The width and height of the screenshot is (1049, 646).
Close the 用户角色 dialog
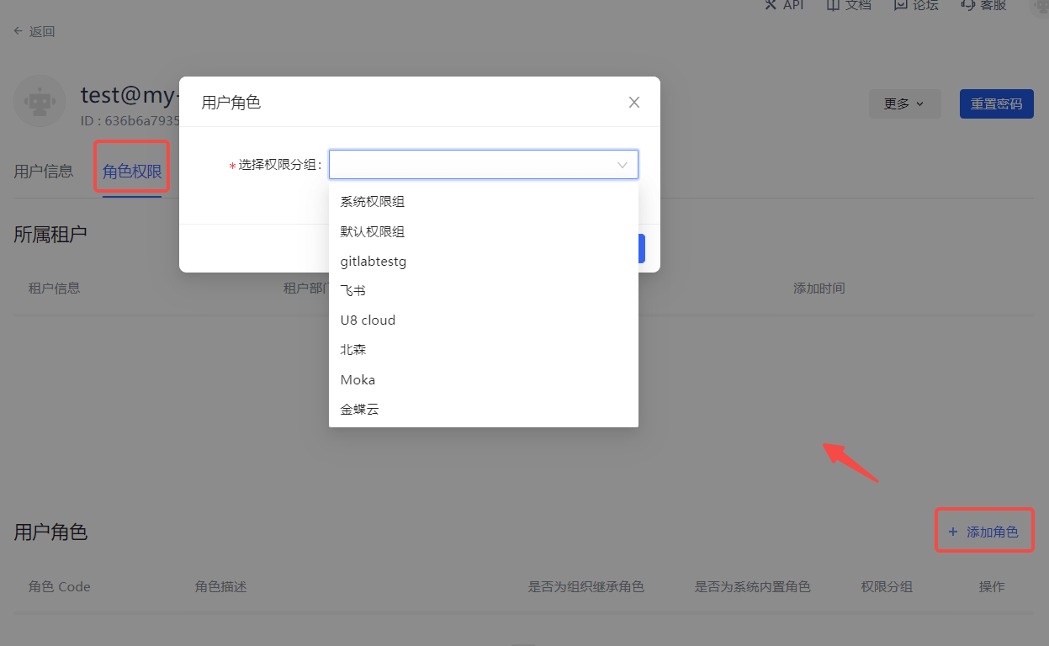click(634, 103)
